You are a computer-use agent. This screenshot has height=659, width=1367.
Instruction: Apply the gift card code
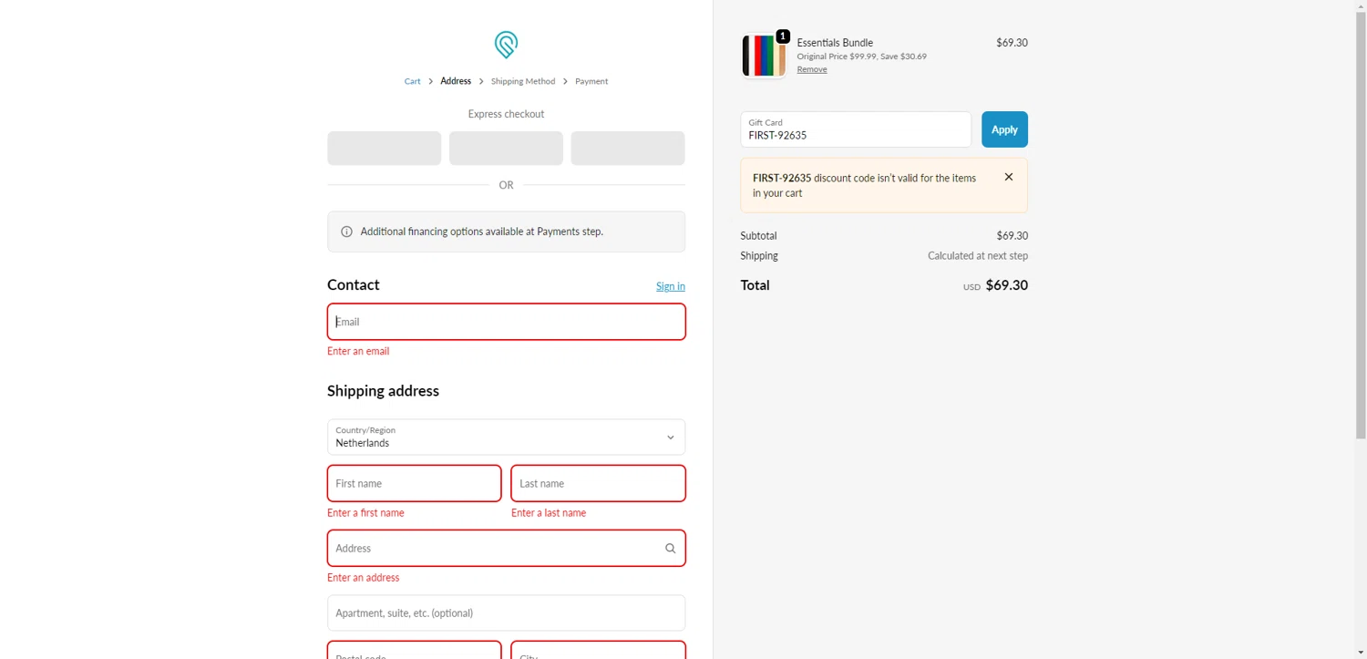pyautogui.click(x=1004, y=129)
